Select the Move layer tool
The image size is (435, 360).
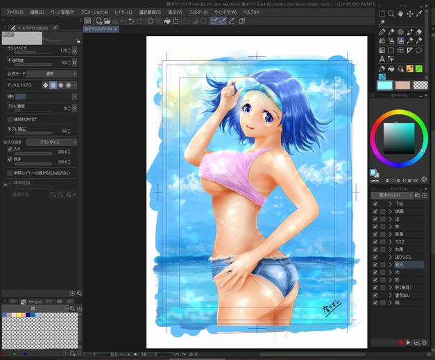[410, 14]
